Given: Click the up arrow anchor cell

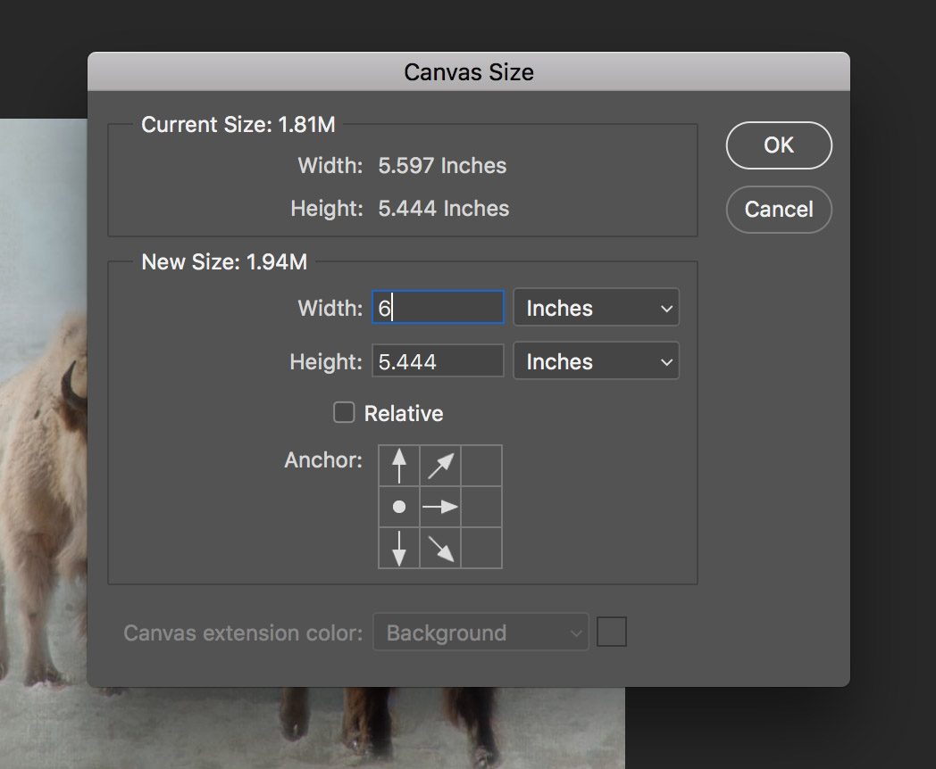Looking at the screenshot, I should (x=399, y=466).
